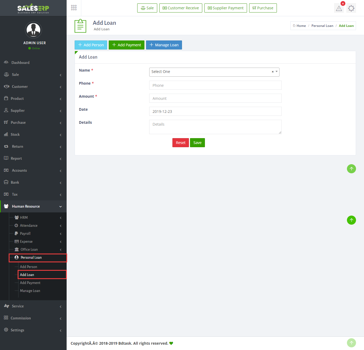This screenshot has width=364, height=350.
Task: Click the admin user avatar picture
Action: tap(33, 30)
